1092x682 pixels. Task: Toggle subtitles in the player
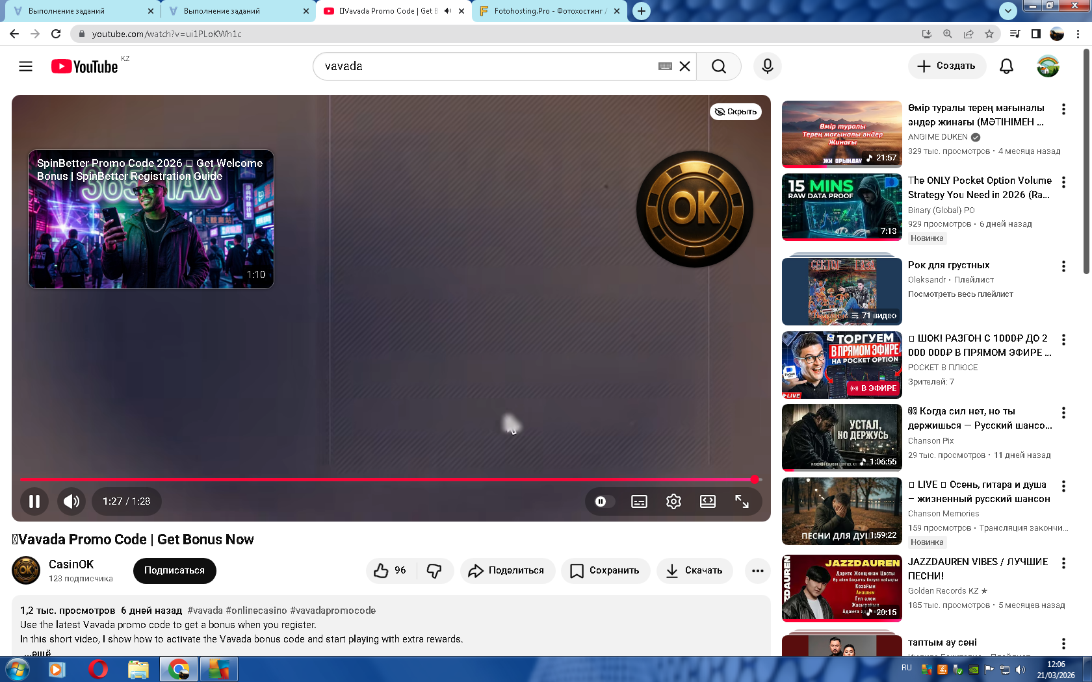pos(640,501)
